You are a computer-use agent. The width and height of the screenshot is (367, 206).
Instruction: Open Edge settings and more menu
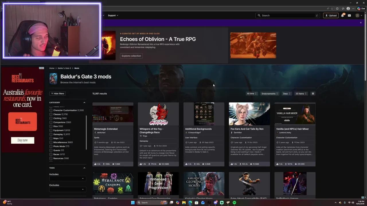354,9
